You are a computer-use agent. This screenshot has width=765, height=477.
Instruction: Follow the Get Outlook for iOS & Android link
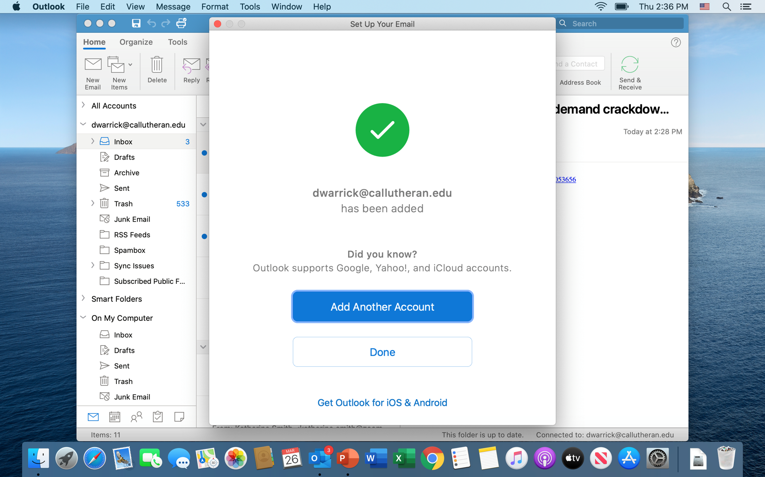point(382,403)
